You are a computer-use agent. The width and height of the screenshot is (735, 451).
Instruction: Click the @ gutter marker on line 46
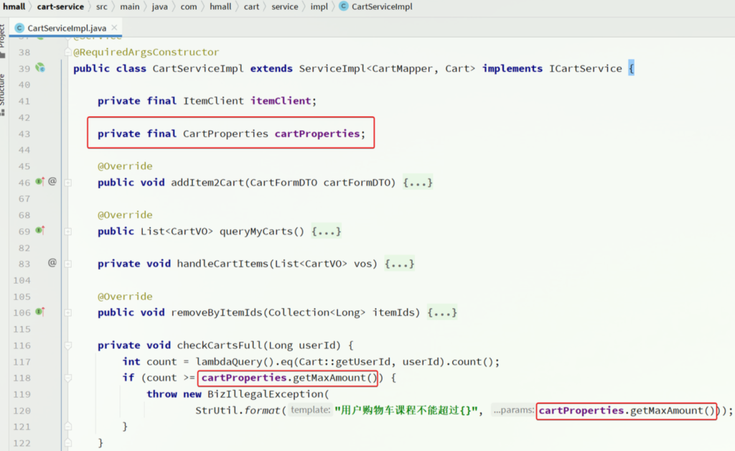52,182
